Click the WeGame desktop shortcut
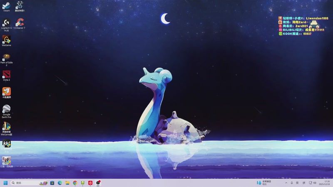333x187 pixels. click(x=6, y=41)
